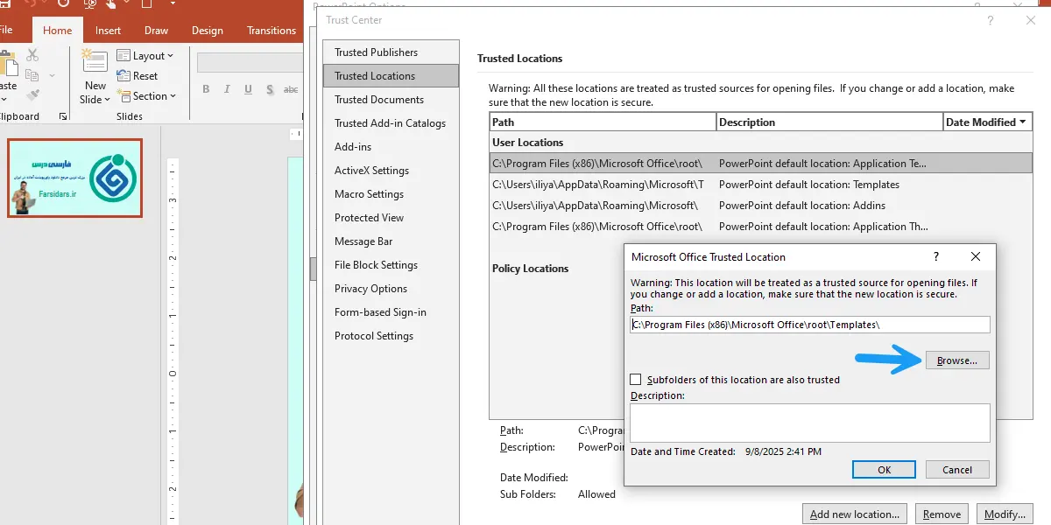1051x525 pixels.
Task: Open Protocol Settings category
Action: [x=391, y=336]
